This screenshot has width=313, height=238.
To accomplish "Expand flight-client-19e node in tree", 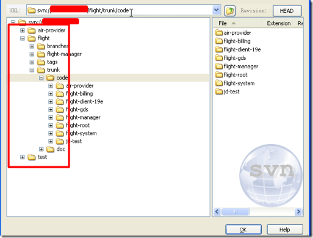I will coord(51,102).
